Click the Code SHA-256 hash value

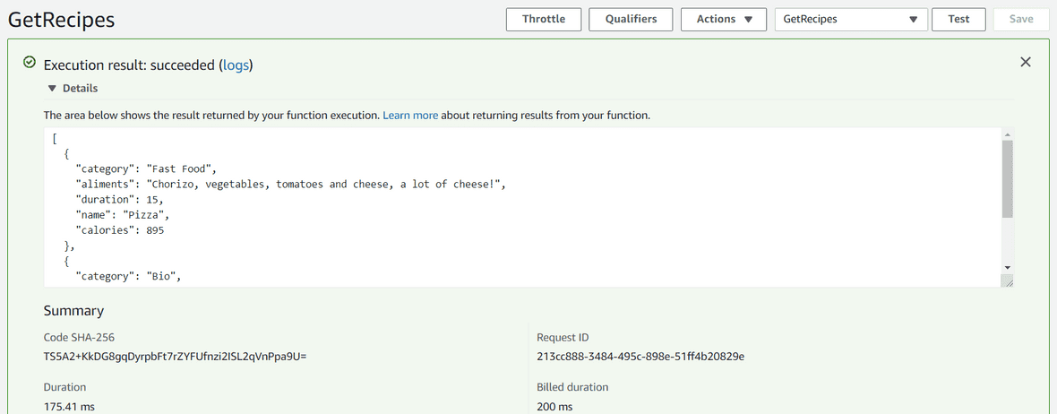coord(175,357)
